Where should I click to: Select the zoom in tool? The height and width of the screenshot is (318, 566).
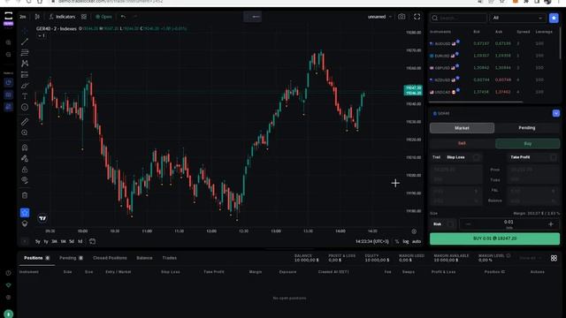coord(25,132)
